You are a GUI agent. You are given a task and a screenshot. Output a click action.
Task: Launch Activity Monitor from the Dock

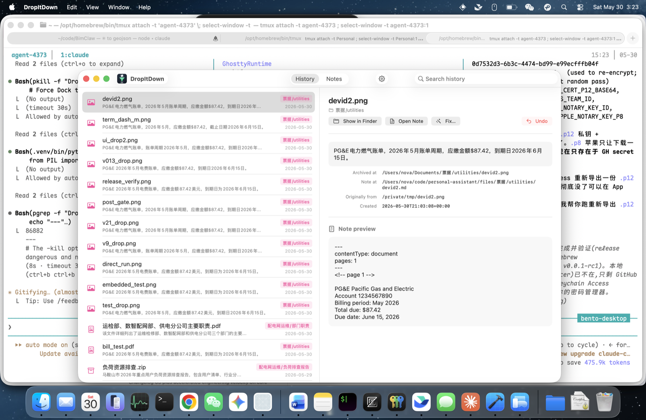coord(140,402)
